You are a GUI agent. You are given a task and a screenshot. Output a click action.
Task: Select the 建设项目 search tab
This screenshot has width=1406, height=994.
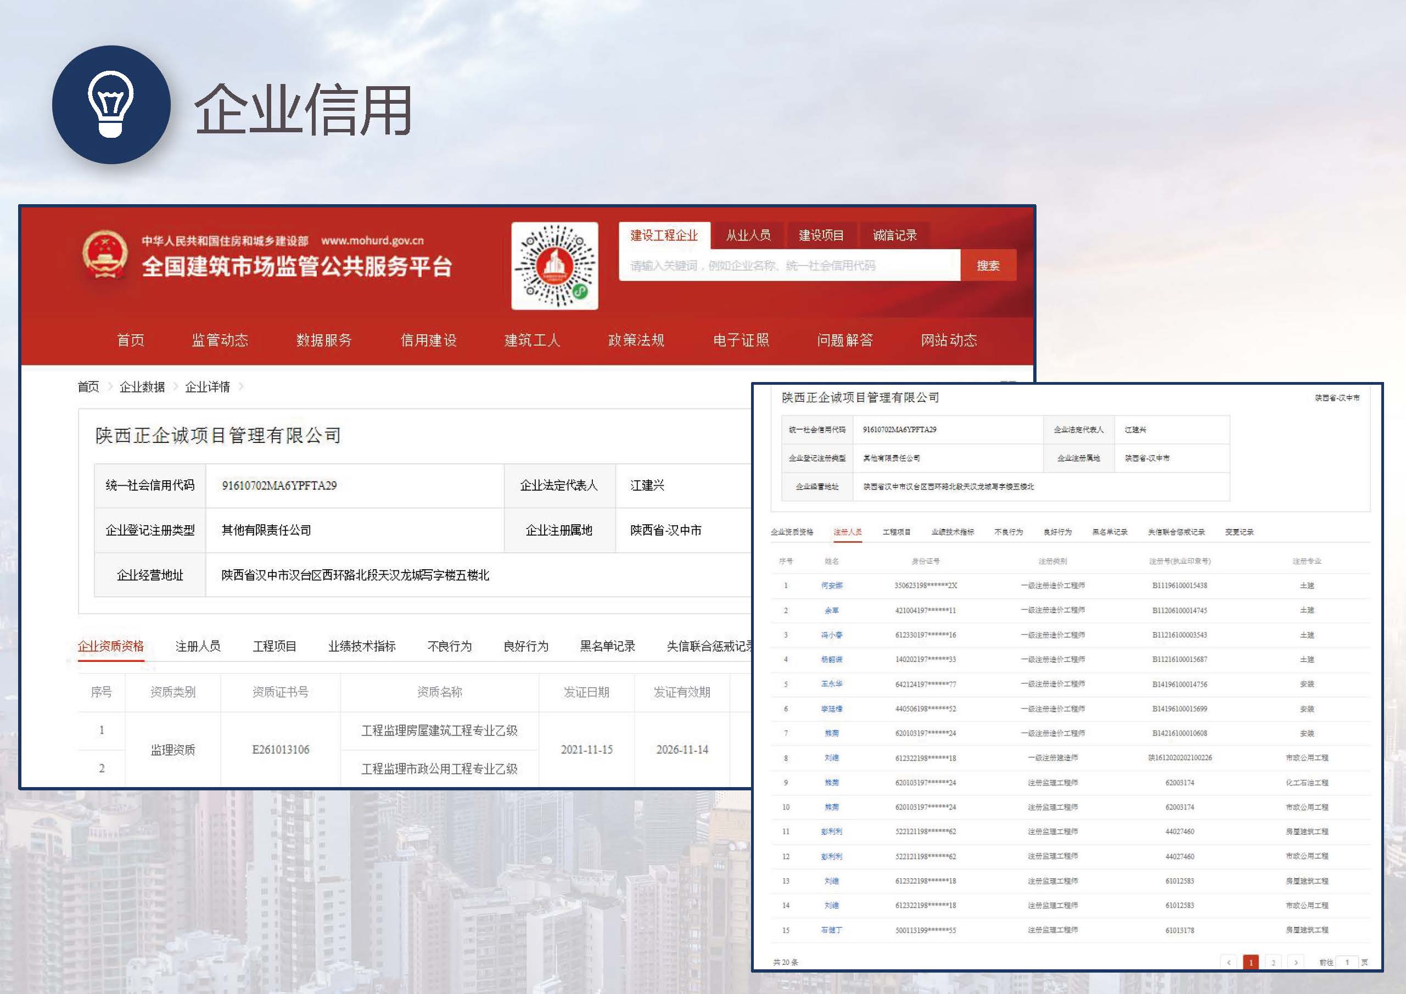(821, 235)
